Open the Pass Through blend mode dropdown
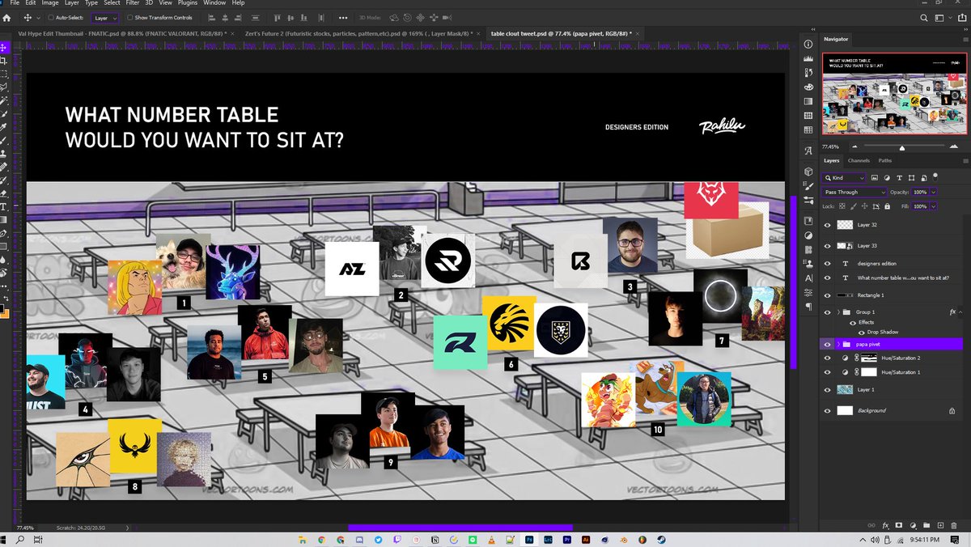This screenshot has width=971, height=547. (x=854, y=192)
